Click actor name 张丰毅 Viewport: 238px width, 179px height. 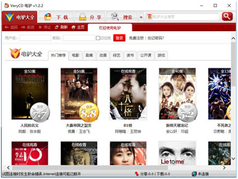pyautogui.click(x=35, y=132)
